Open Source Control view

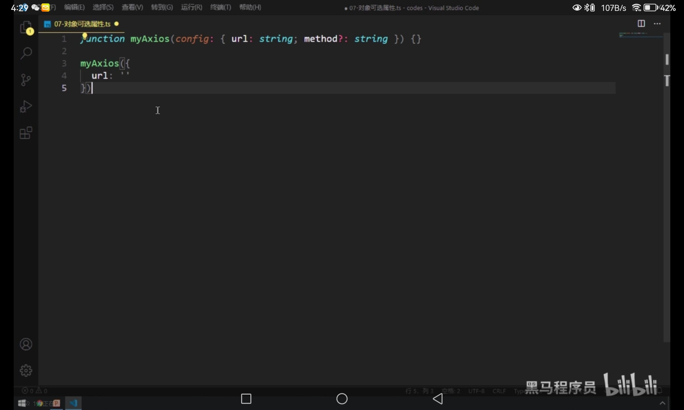point(26,80)
